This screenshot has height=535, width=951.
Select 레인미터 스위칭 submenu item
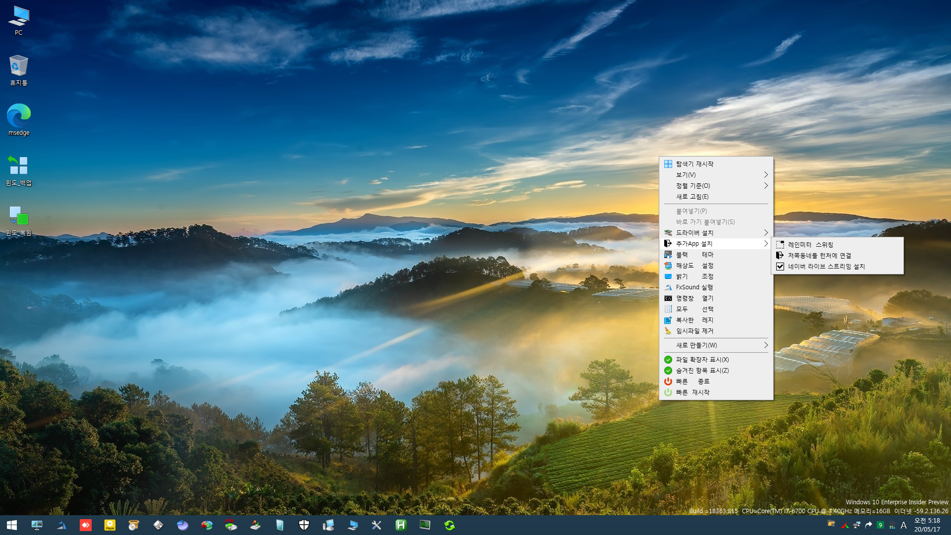[x=837, y=245]
